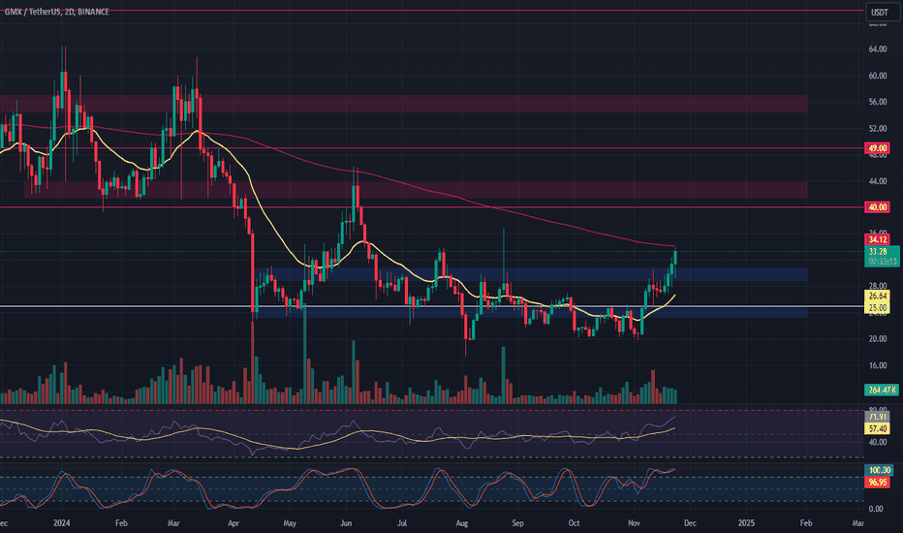Click the 2024 label on time axis
903x533 pixels.
pyautogui.click(x=61, y=523)
